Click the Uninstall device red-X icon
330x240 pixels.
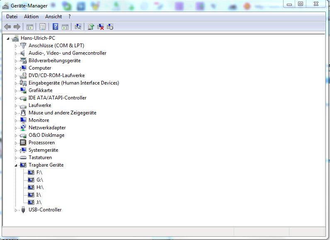click(100, 27)
